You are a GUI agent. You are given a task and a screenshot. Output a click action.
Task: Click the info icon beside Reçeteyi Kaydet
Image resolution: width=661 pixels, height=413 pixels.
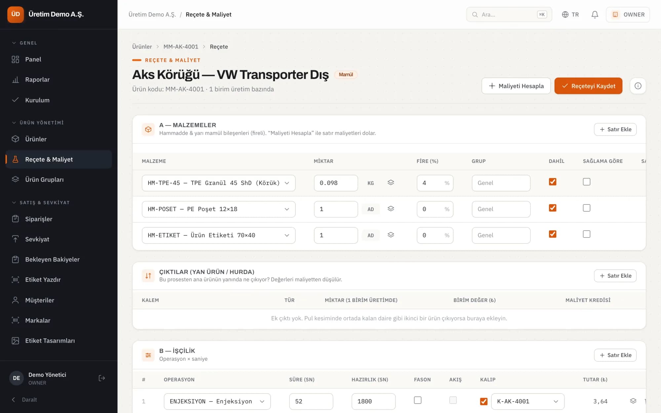[x=638, y=86]
